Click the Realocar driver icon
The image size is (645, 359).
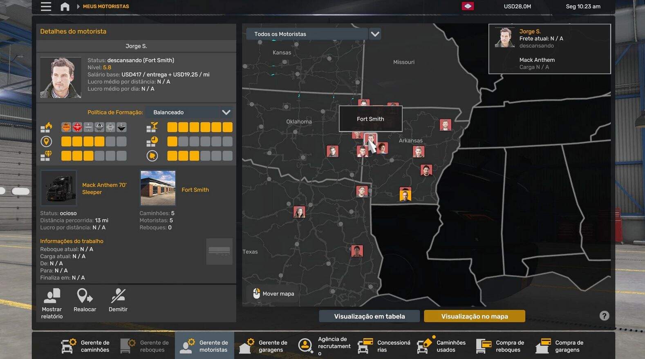click(85, 296)
